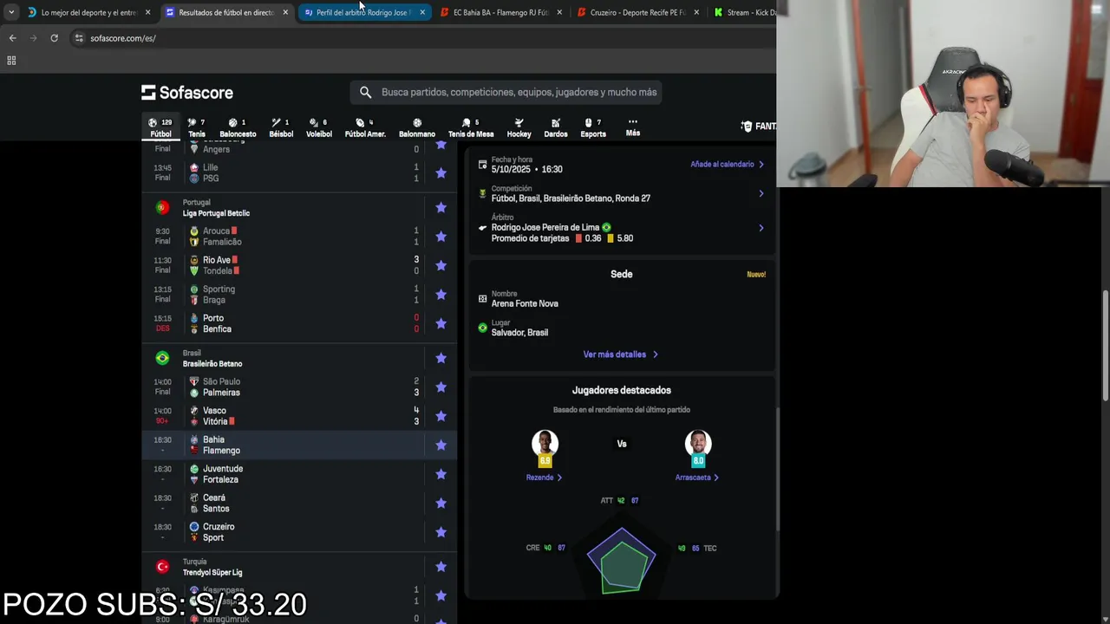1110x624 pixels.
Task: Click the Sofascore logo
Action: pos(187,93)
